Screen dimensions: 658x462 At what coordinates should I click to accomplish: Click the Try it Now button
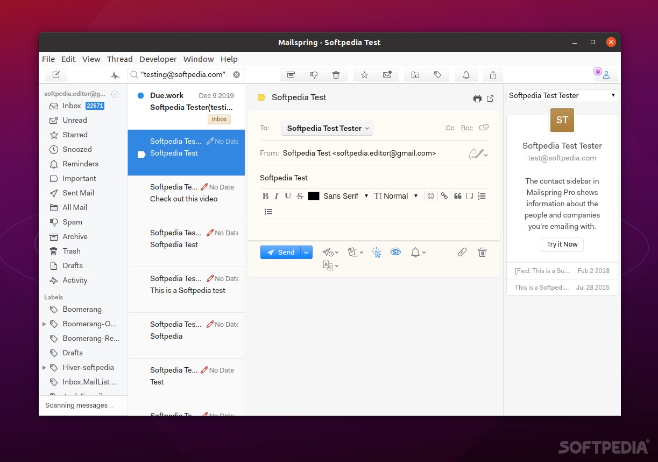[x=562, y=244]
